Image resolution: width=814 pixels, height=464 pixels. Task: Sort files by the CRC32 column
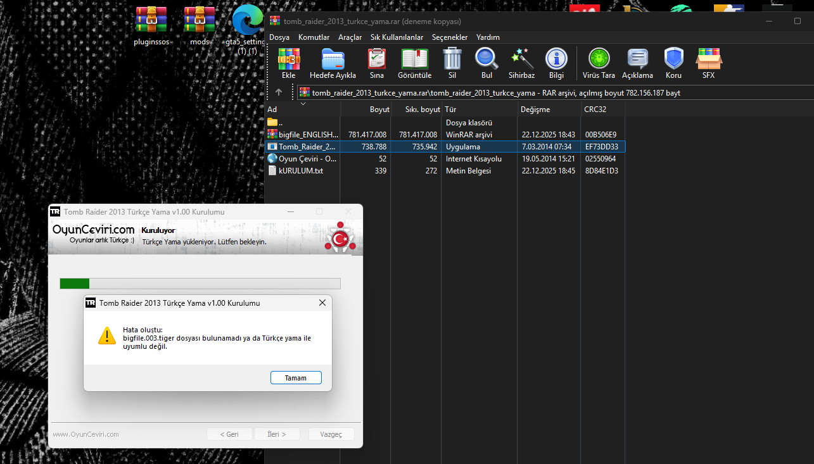[x=603, y=110]
